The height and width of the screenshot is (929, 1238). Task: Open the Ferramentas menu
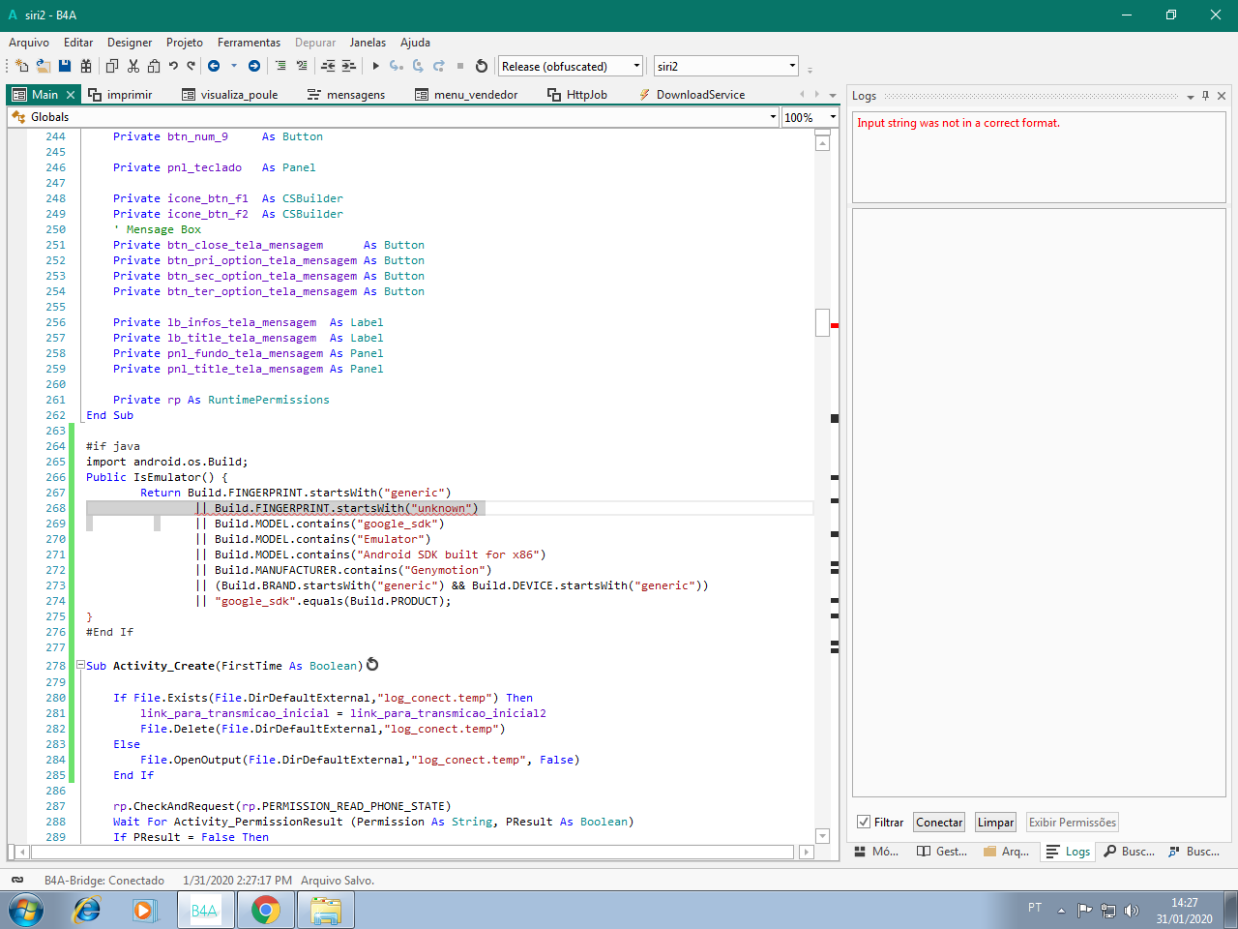249,43
